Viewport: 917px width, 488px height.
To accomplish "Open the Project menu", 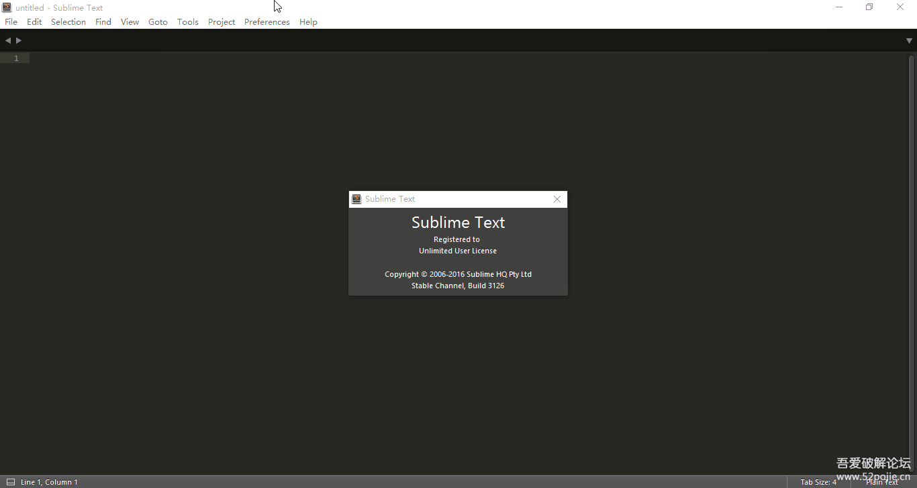I will click(222, 21).
